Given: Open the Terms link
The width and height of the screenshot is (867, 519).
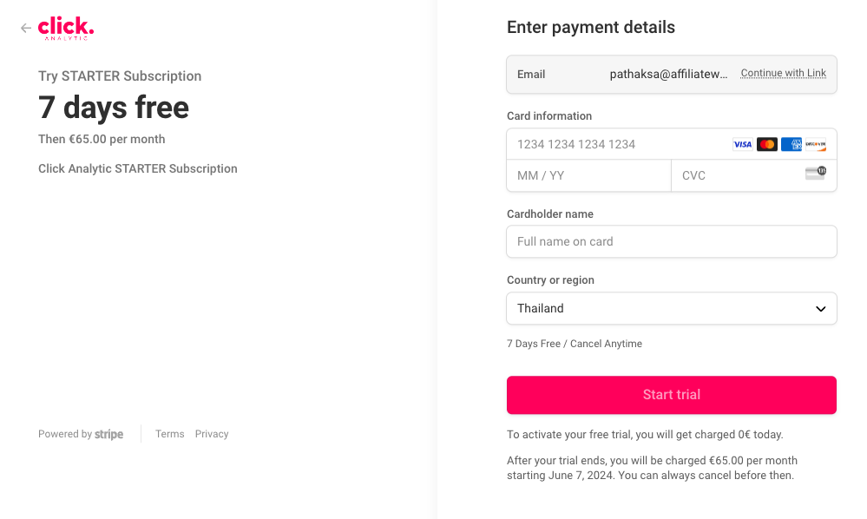Looking at the screenshot, I should (x=170, y=434).
